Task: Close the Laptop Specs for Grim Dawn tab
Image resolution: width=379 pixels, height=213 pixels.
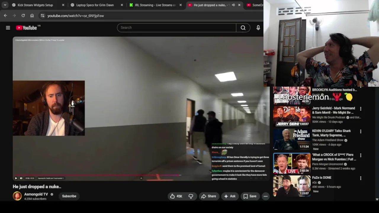Action: (x=122, y=5)
